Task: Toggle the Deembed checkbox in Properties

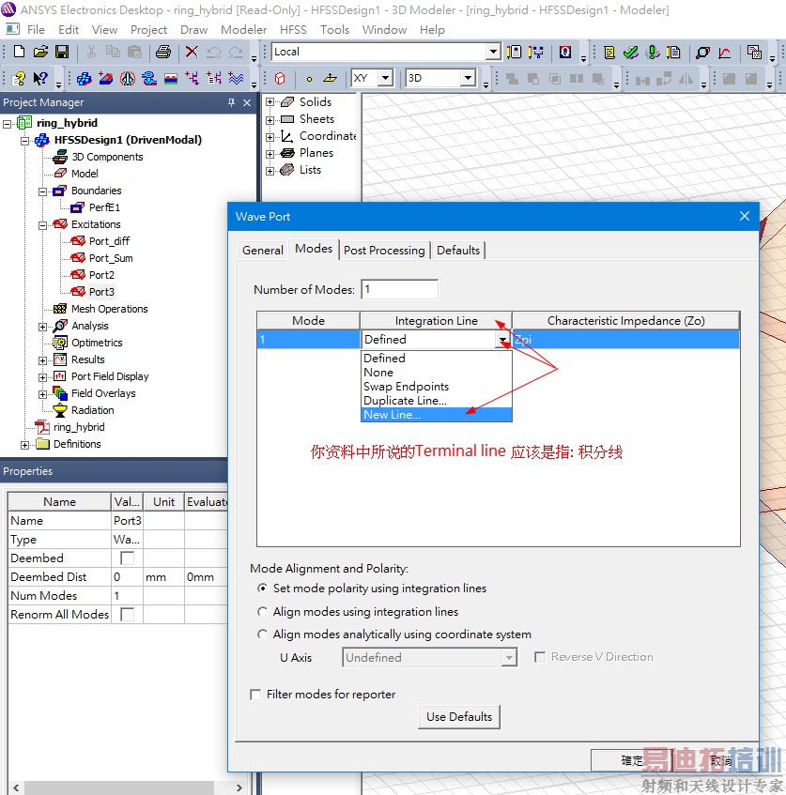Action: (x=128, y=558)
